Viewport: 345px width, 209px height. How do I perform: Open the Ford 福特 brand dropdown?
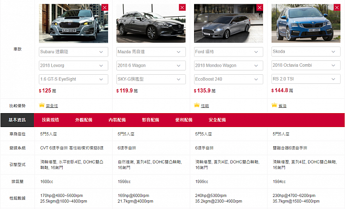point(229,52)
